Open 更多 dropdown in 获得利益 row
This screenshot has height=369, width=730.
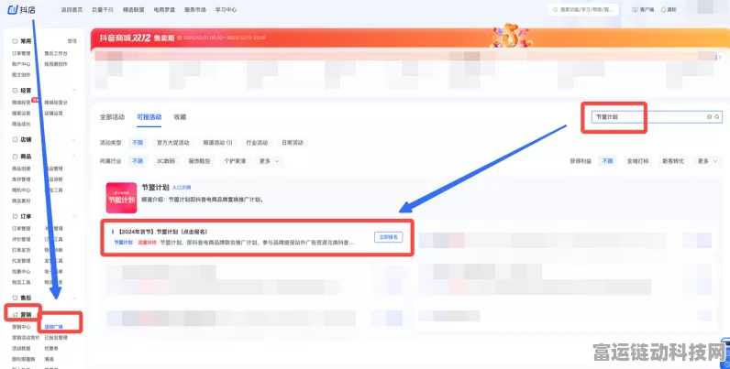click(707, 161)
